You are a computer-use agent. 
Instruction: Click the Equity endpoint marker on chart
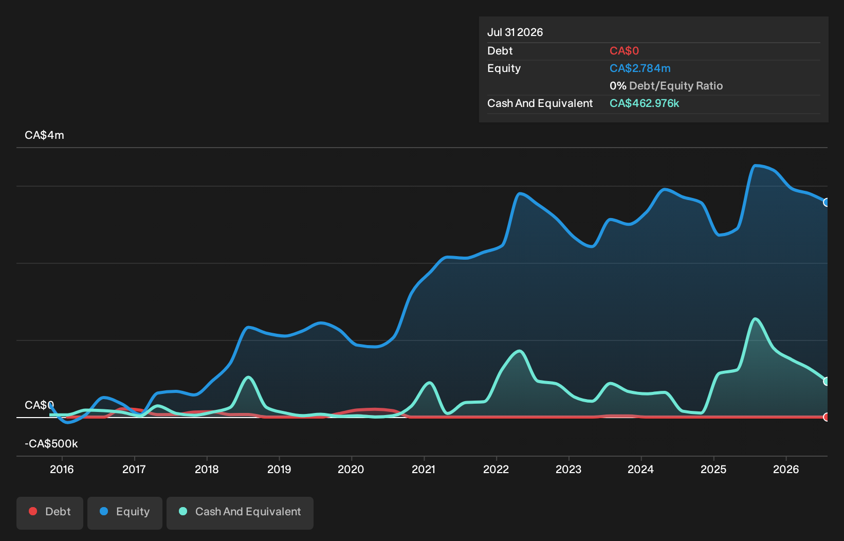(x=827, y=203)
